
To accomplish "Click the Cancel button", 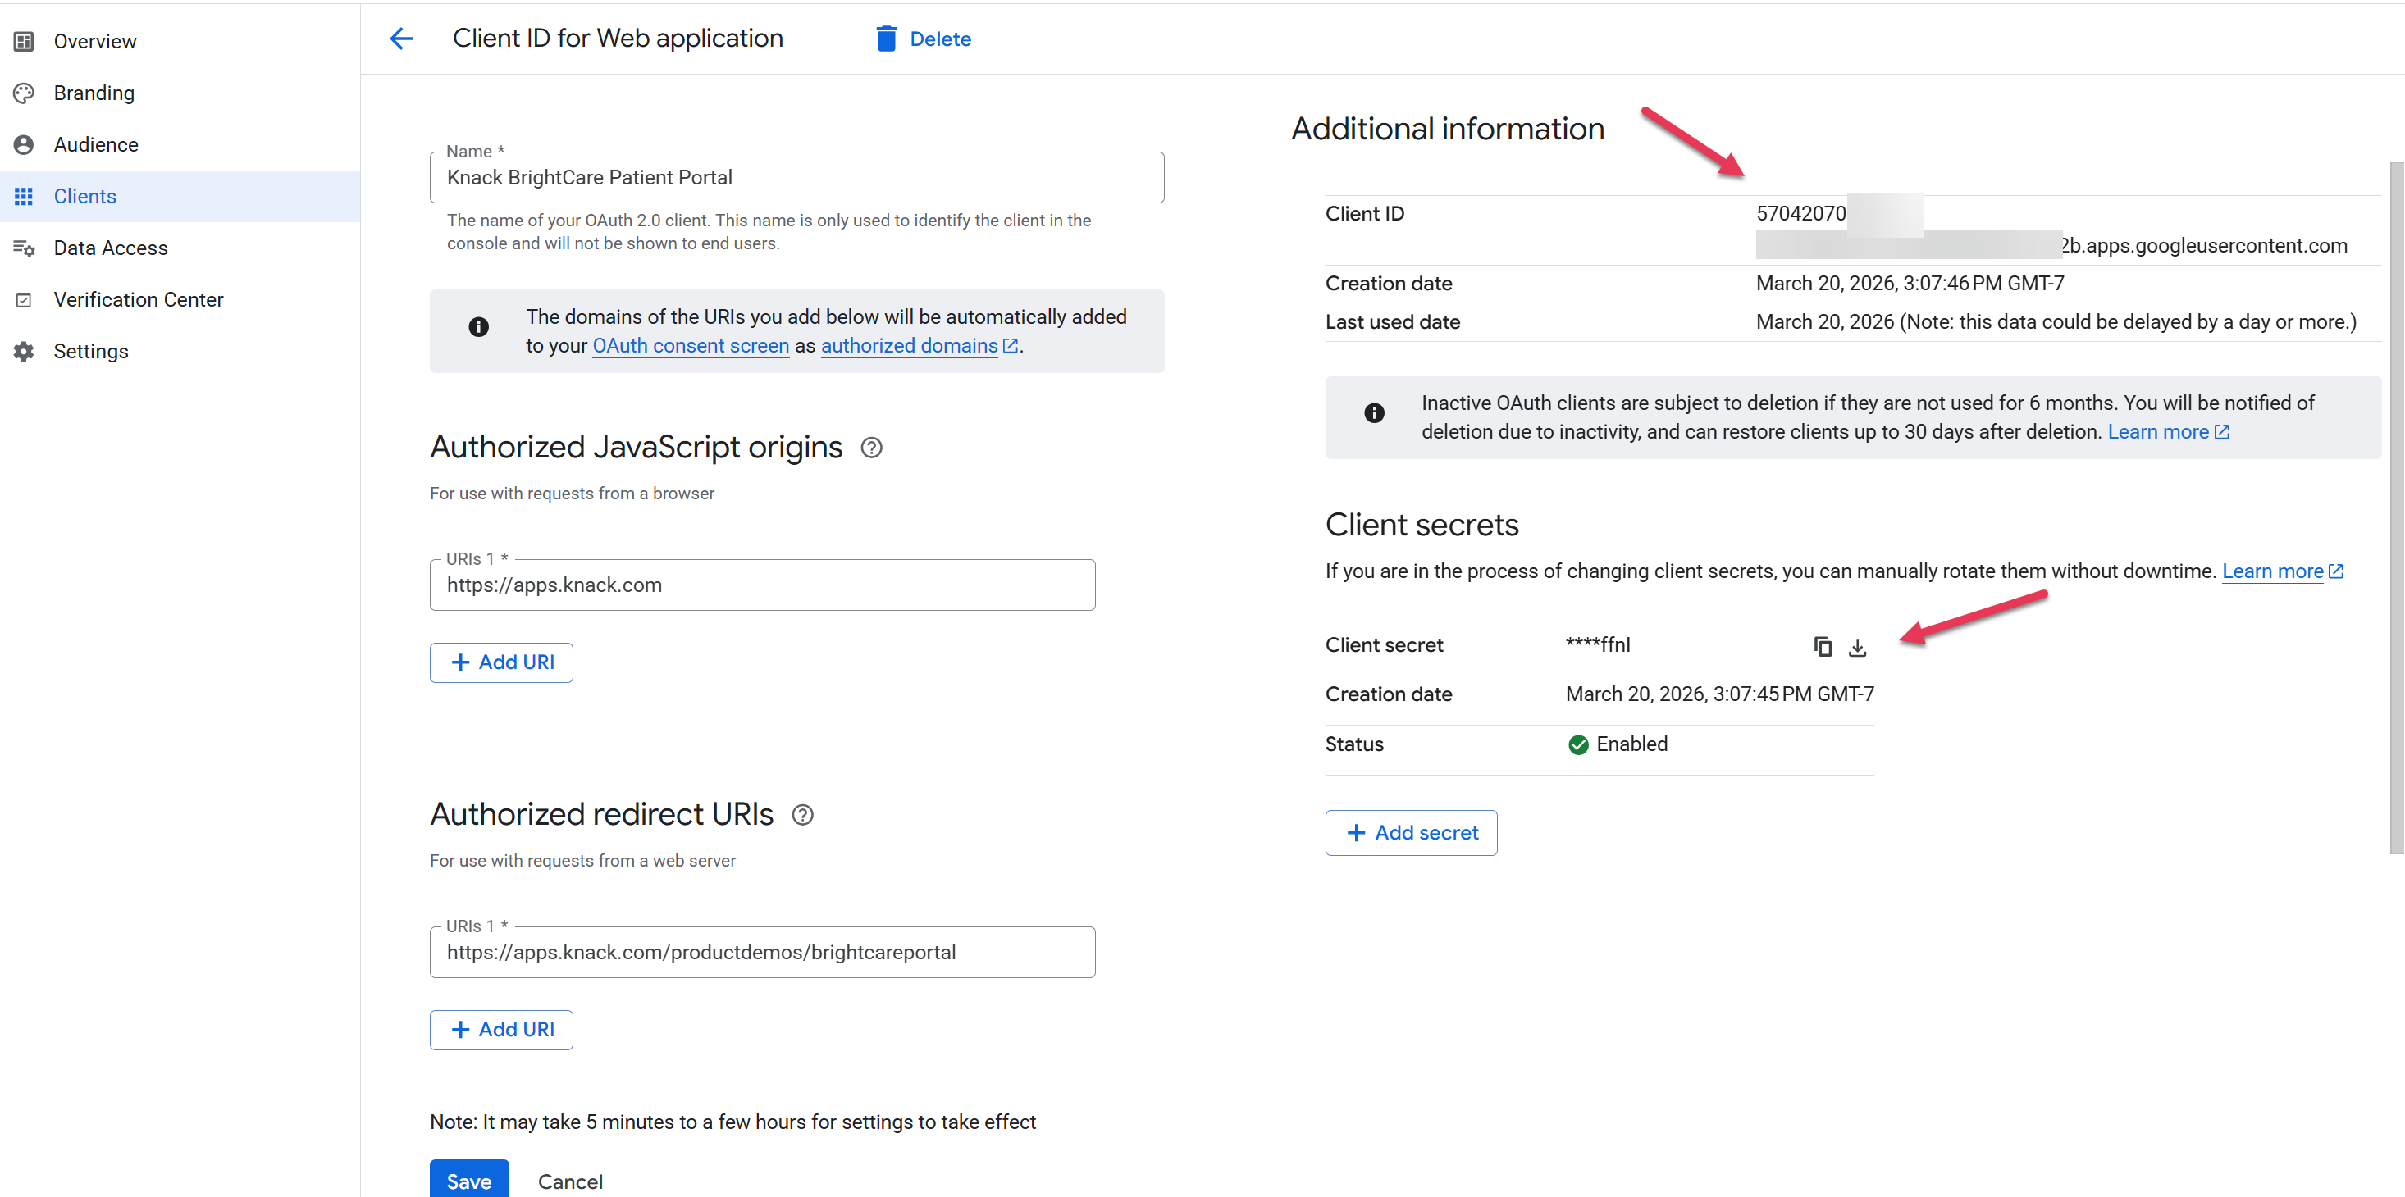I will 569,1181.
